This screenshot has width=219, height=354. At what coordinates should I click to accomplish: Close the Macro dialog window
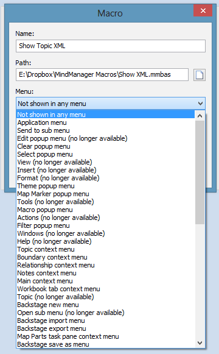point(203,10)
